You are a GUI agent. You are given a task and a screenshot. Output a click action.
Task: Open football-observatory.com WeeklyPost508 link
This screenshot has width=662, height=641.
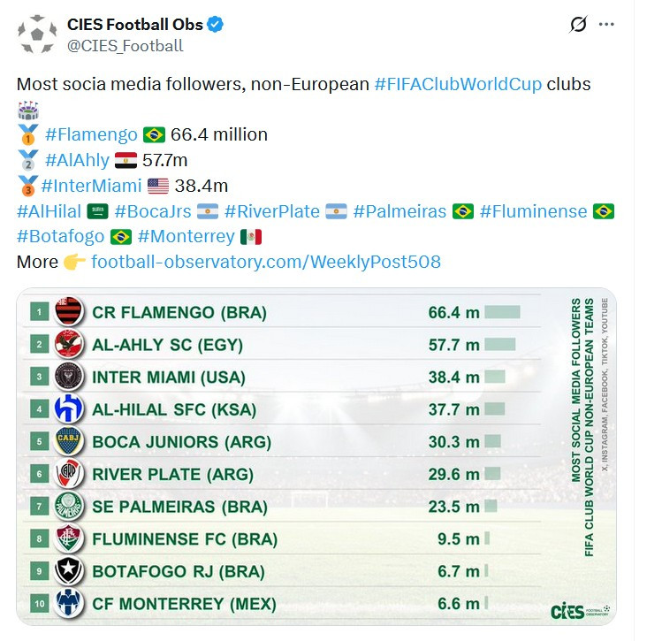tap(266, 262)
